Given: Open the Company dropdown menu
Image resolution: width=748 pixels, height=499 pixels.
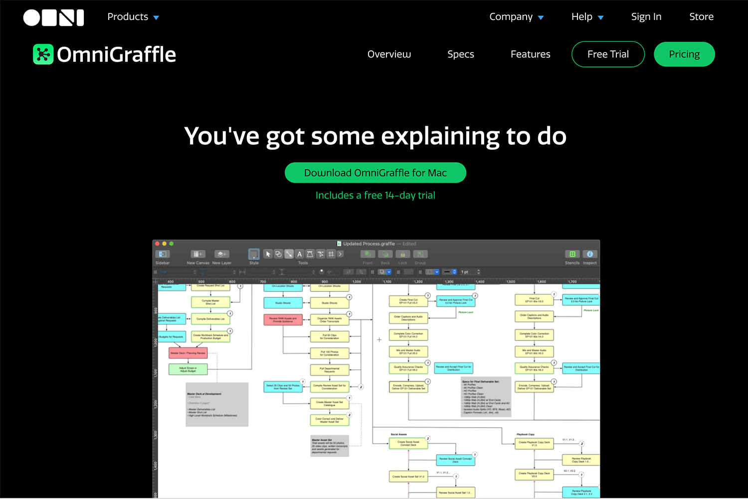Looking at the screenshot, I should click(x=516, y=16).
